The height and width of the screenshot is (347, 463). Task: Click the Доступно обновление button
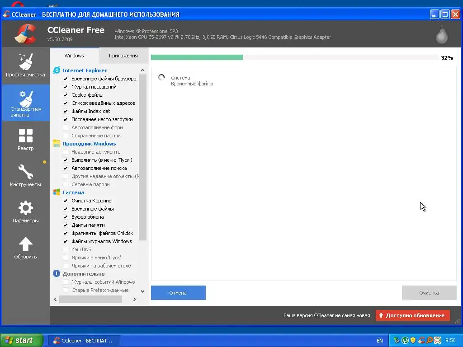pyautogui.click(x=412, y=315)
